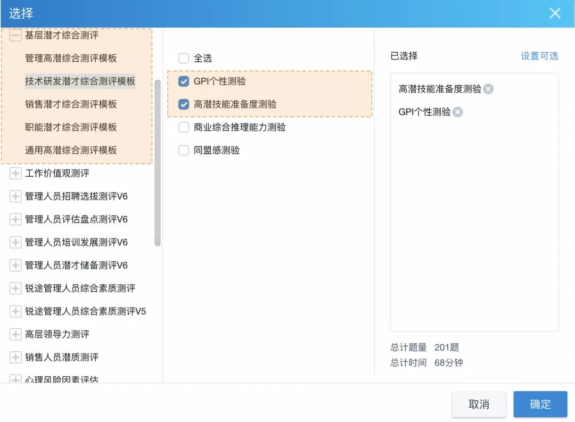
Task: Expand the 高层领导力测评 node
Action: click(15, 334)
